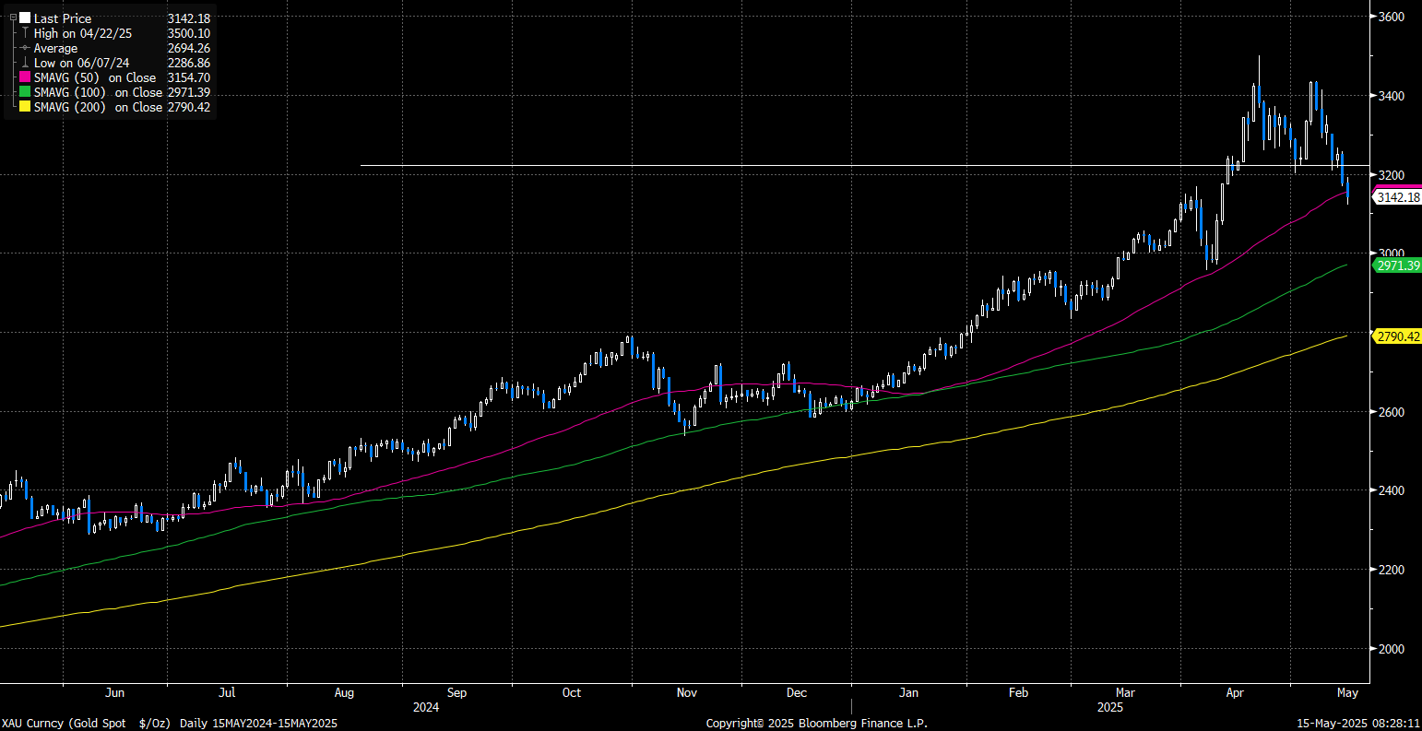The width and height of the screenshot is (1422, 731).
Task: Click the green 2971.39 axis price tag
Action: pyautogui.click(x=1396, y=265)
